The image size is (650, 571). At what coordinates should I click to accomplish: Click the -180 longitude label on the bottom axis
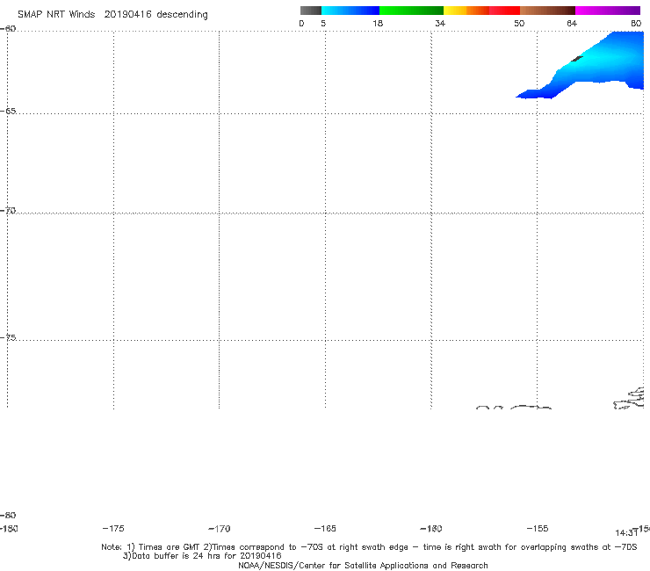tap(9, 529)
